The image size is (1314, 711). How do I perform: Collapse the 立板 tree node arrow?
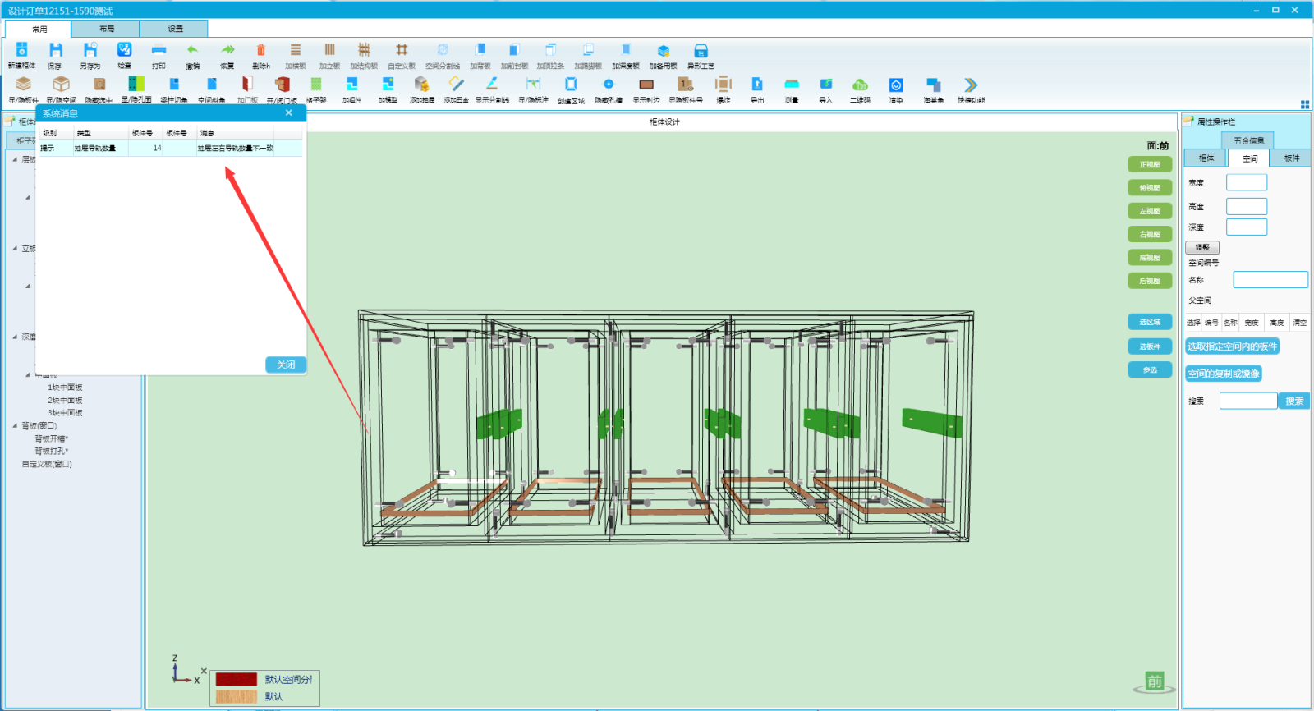tap(15, 248)
